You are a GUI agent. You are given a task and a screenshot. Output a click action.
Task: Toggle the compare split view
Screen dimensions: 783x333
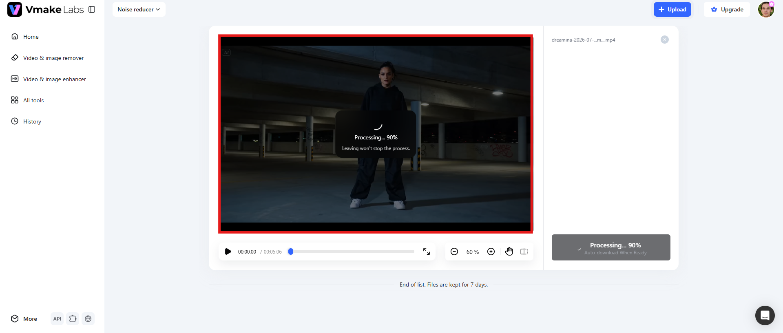(x=524, y=251)
